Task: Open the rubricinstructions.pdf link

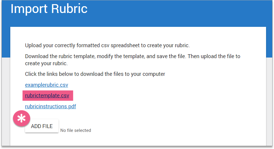Action: 50,107
